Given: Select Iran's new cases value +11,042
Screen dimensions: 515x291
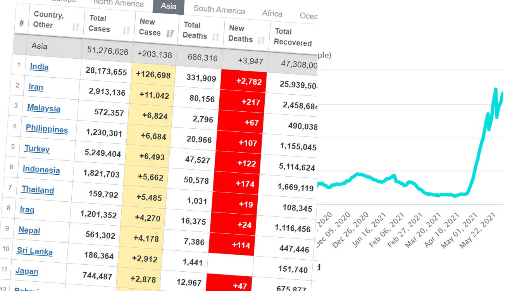Looking at the screenshot, I should [x=154, y=95].
